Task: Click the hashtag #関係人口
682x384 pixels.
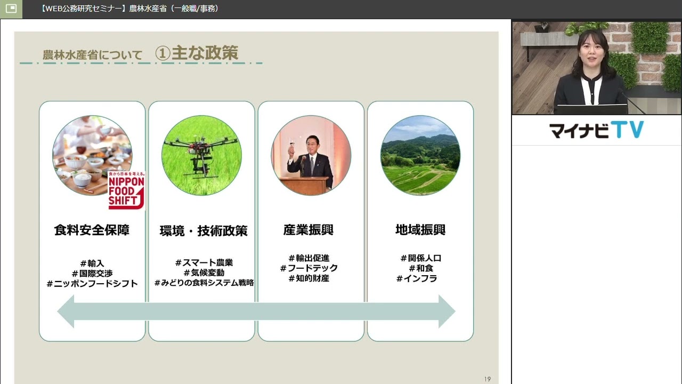Action: pos(421,258)
